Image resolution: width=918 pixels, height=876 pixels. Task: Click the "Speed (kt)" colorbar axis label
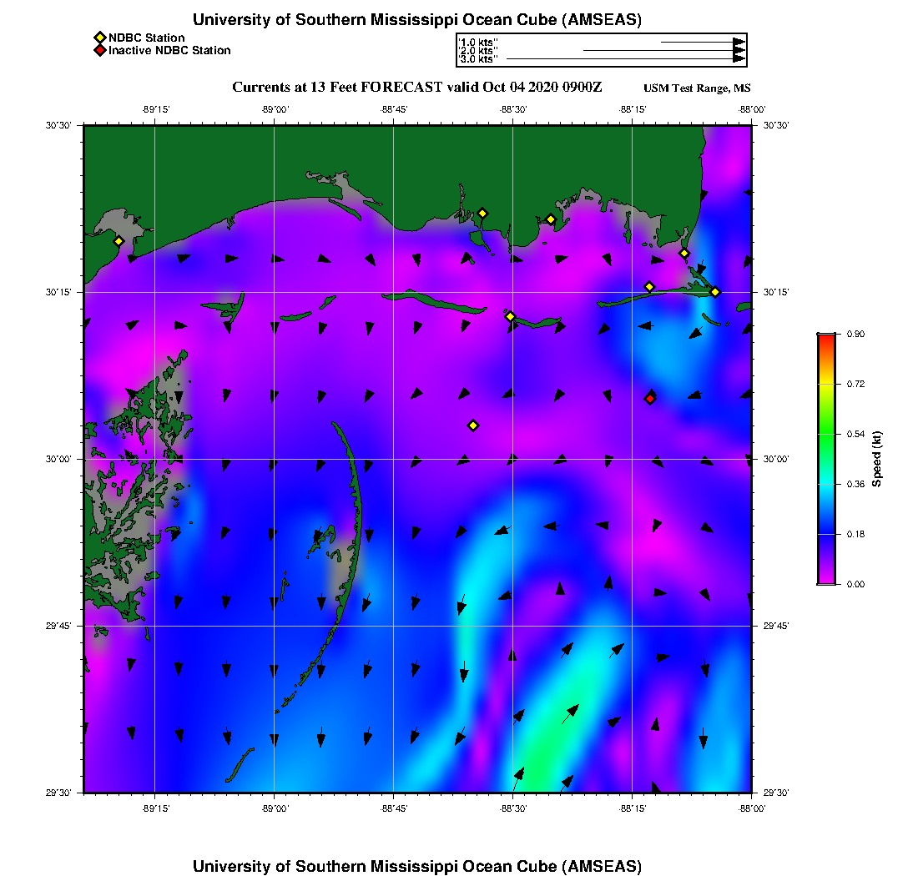[x=876, y=459]
